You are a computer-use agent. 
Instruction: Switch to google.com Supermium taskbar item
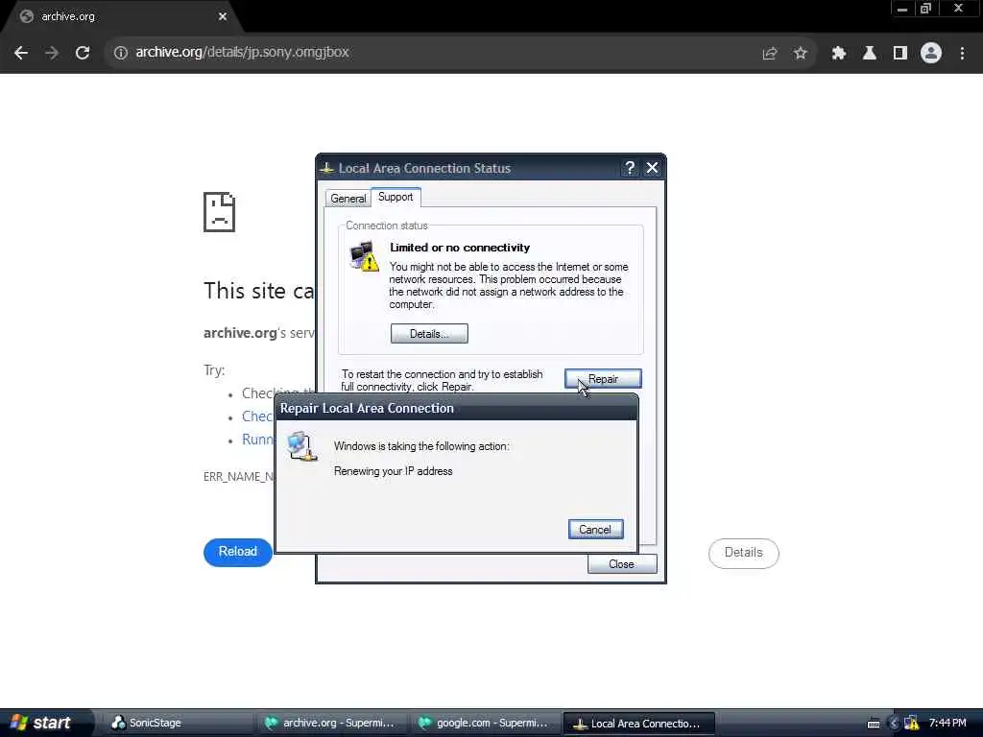coord(484,724)
